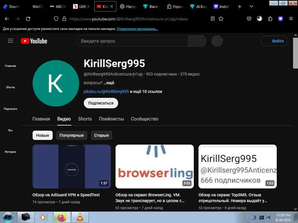Show the и ещё 10 ссылок links
Screen dimensions: 298x223
[146, 91]
